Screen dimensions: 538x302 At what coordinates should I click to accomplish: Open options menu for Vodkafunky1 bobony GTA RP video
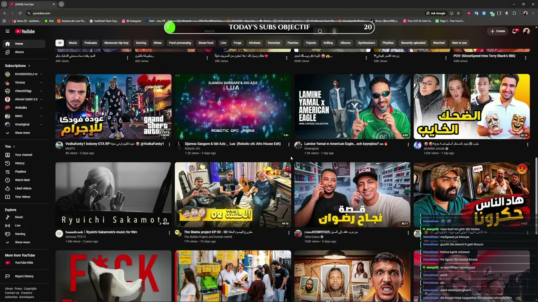[169, 145]
